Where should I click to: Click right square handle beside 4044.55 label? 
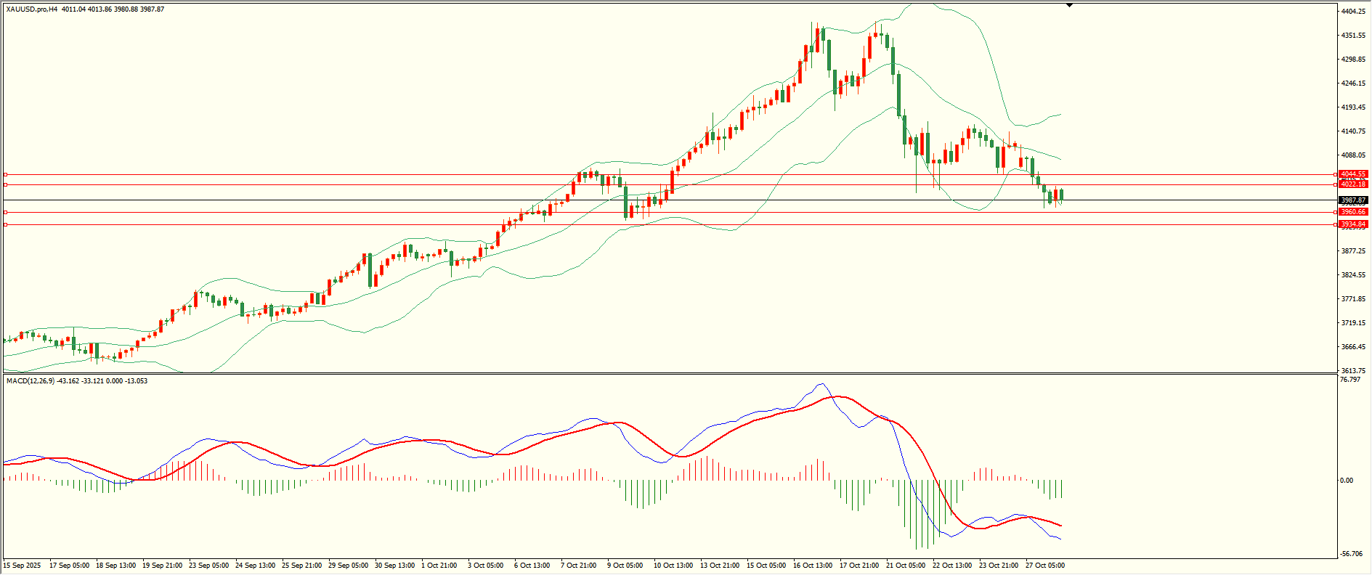click(x=1336, y=174)
